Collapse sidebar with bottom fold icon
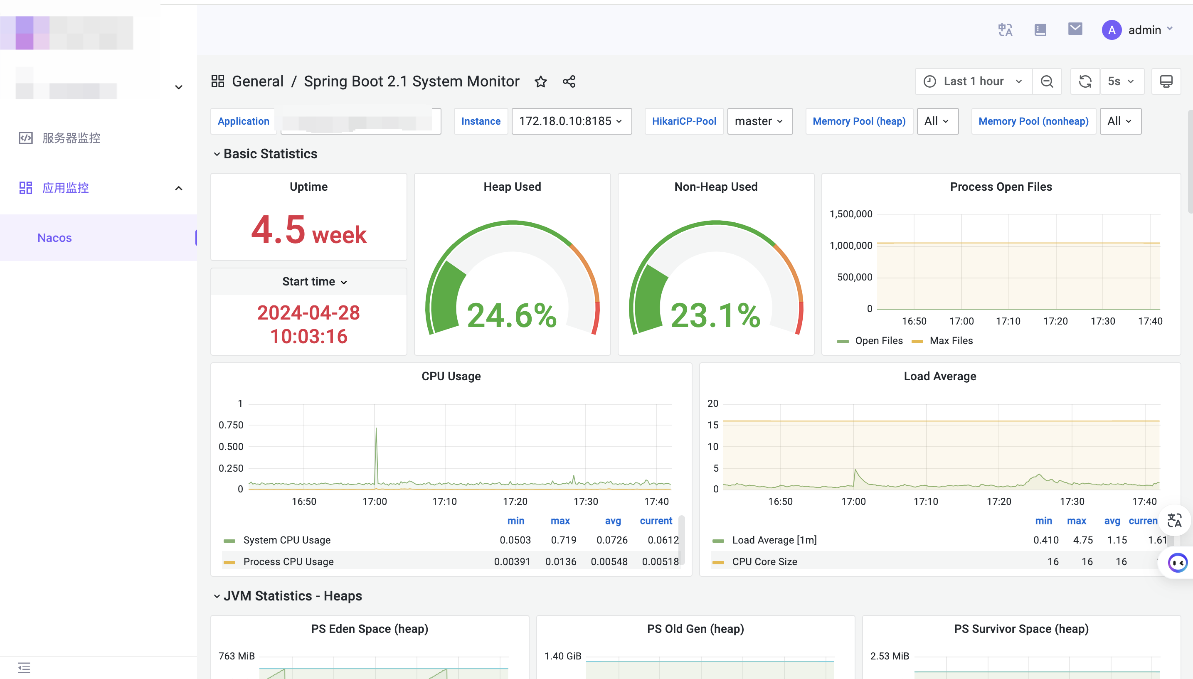Image resolution: width=1193 pixels, height=679 pixels. tap(24, 668)
